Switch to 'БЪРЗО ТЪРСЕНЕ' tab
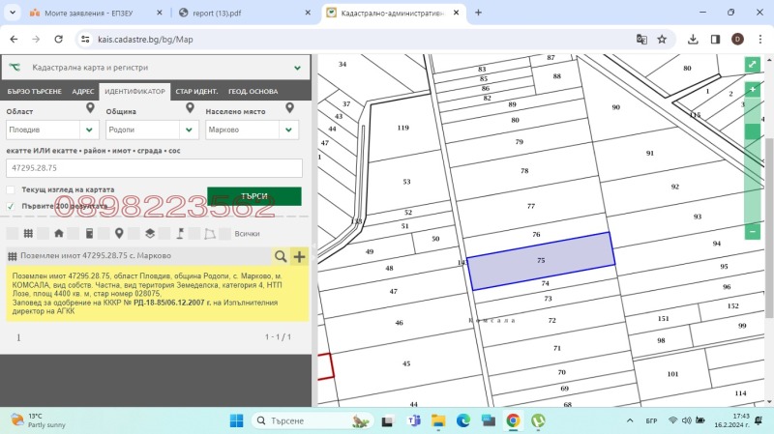The width and height of the screenshot is (774, 434). [x=34, y=91]
